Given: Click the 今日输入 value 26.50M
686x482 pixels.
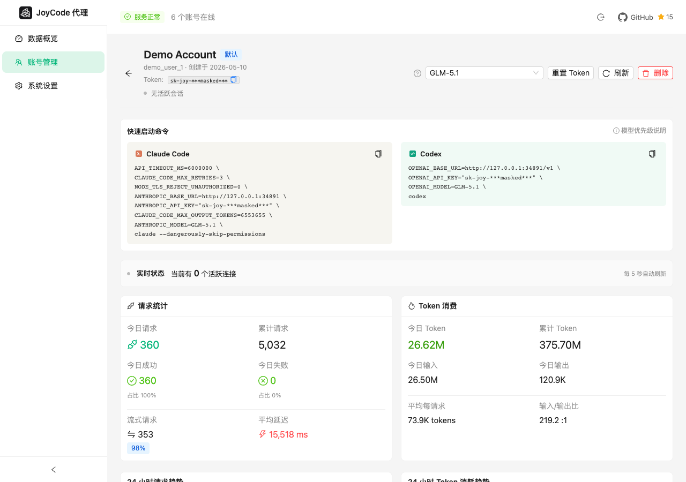Looking at the screenshot, I should coord(423,380).
